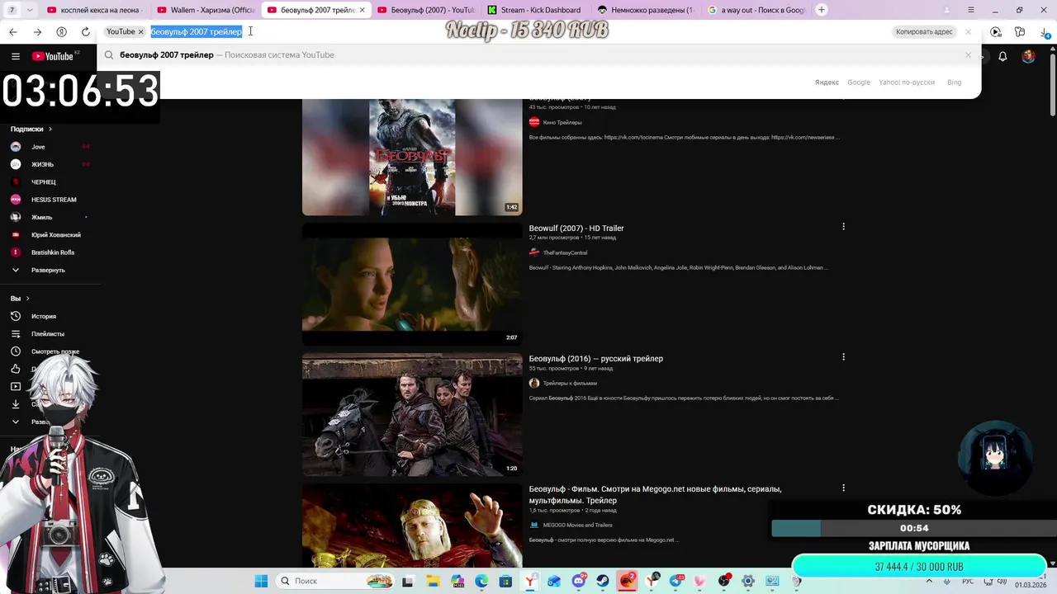Open the Bratishkin Rofls subscription
The image size is (1057, 594).
[x=53, y=252]
